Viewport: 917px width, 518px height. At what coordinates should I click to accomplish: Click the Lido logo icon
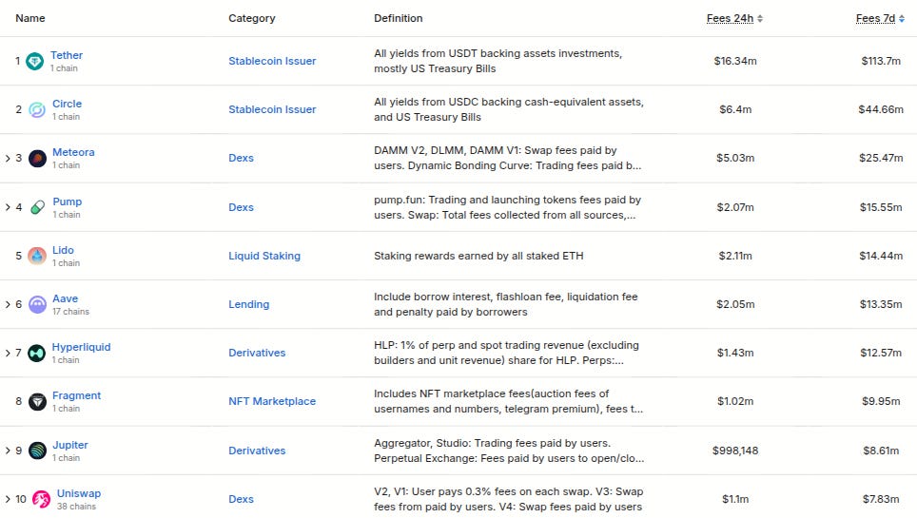click(37, 256)
